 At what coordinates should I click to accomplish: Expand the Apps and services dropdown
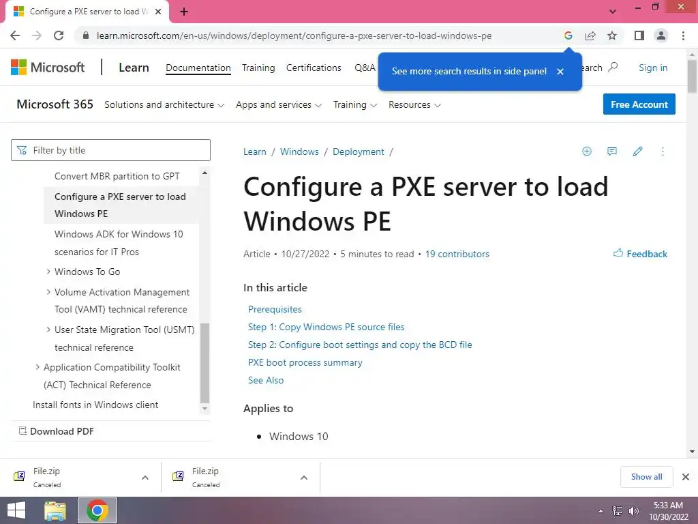tap(279, 104)
